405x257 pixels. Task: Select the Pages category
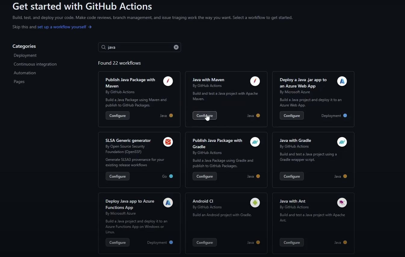(19, 81)
